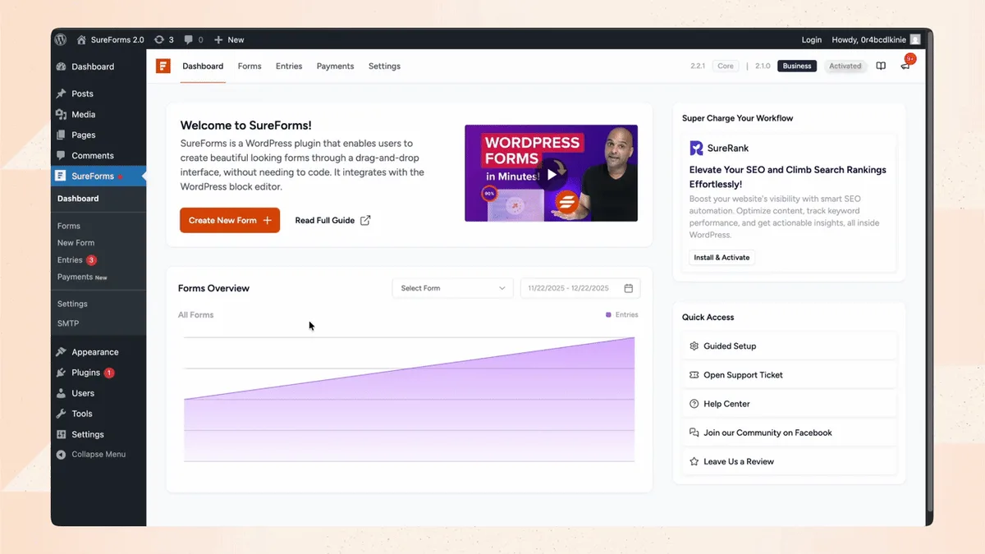Open the Read Full Guide link
The height and width of the screenshot is (554, 985).
[332, 220]
